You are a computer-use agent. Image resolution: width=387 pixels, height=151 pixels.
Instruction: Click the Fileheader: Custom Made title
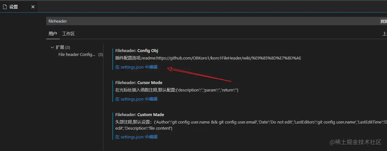(x=140, y=115)
